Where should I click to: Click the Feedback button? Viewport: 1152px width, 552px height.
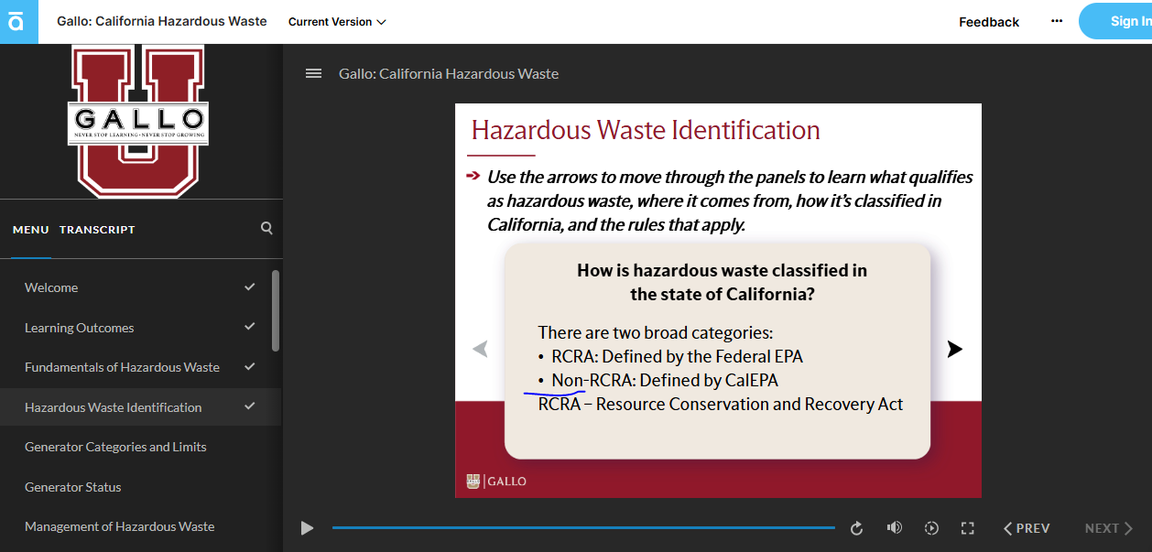[989, 22]
